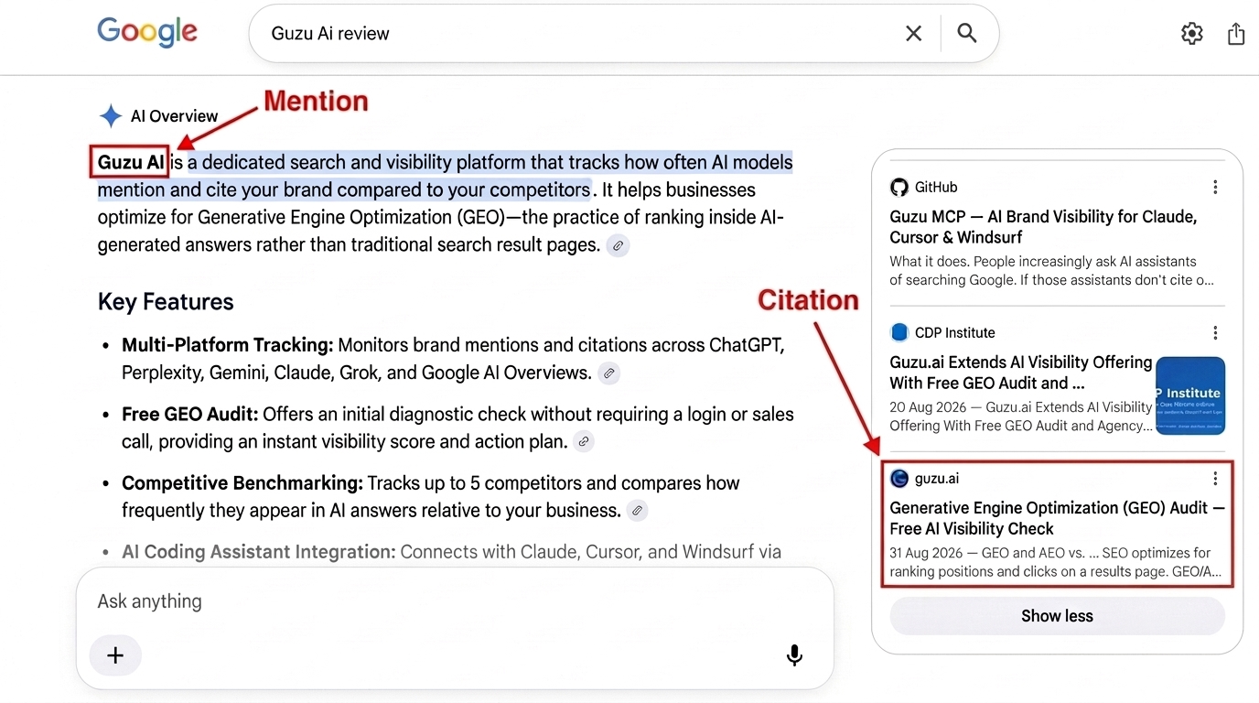Screen dimensions: 1259x703
Task: Open the Generative Engine Optimization (GEO) Audit link
Action: click(1057, 518)
